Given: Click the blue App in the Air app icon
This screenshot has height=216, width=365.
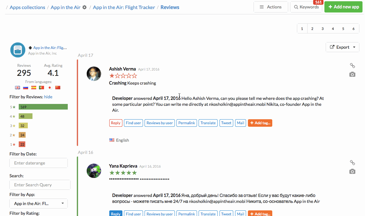Looking at the screenshot, I should pos(18,50).
